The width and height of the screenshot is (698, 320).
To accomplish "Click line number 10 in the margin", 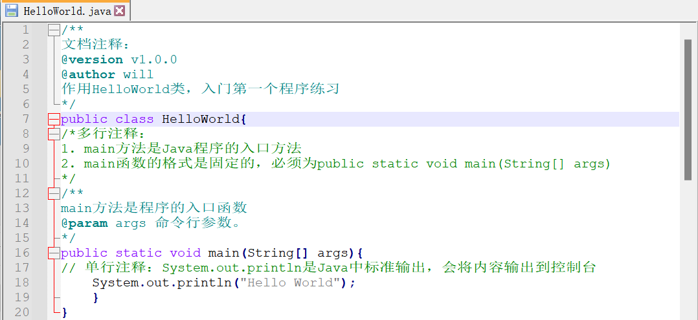I will point(21,164).
